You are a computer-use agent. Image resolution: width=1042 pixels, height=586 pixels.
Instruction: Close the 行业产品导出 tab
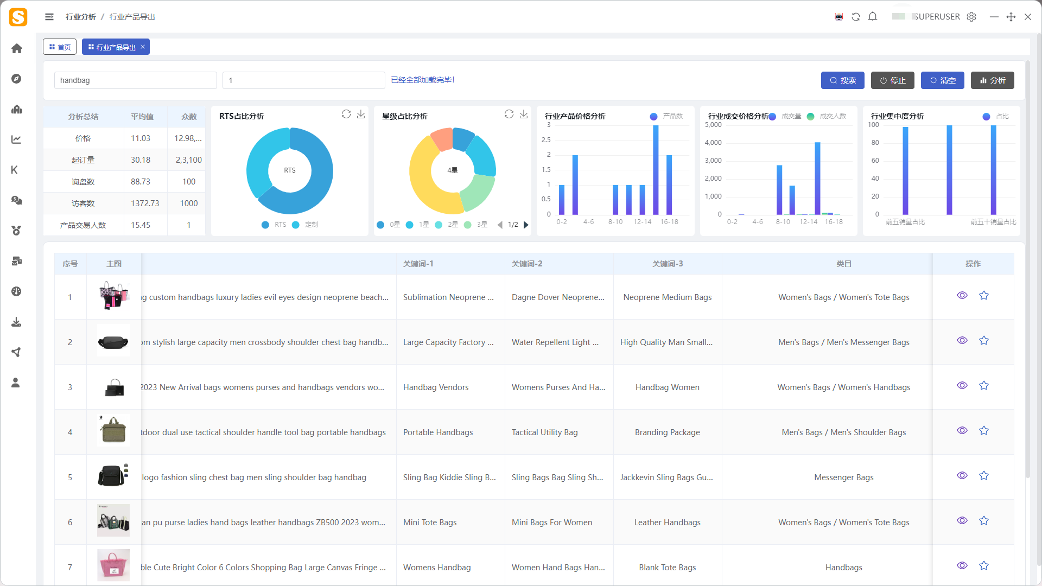(x=143, y=47)
